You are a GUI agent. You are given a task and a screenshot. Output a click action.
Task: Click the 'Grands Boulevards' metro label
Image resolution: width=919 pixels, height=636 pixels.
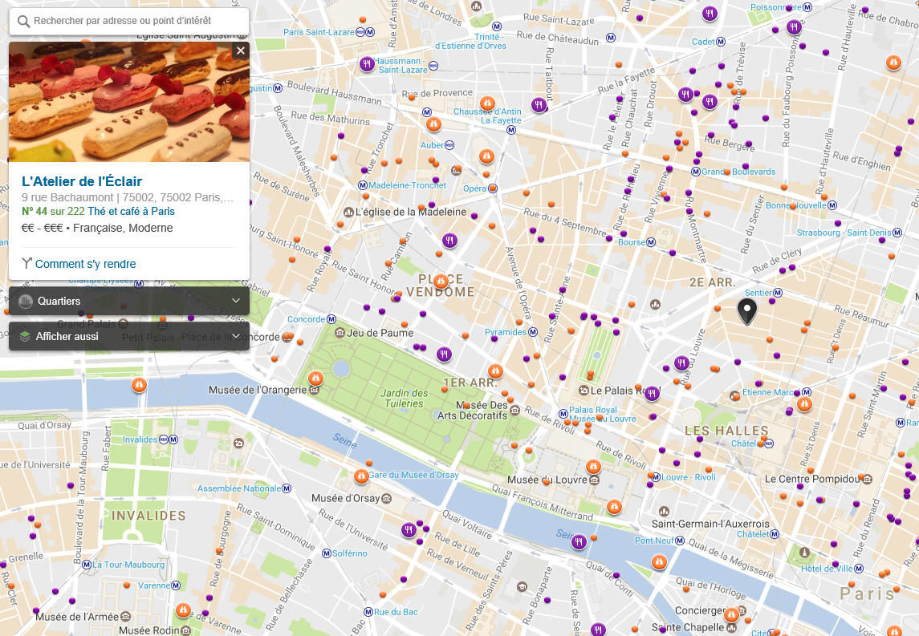[738, 172]
